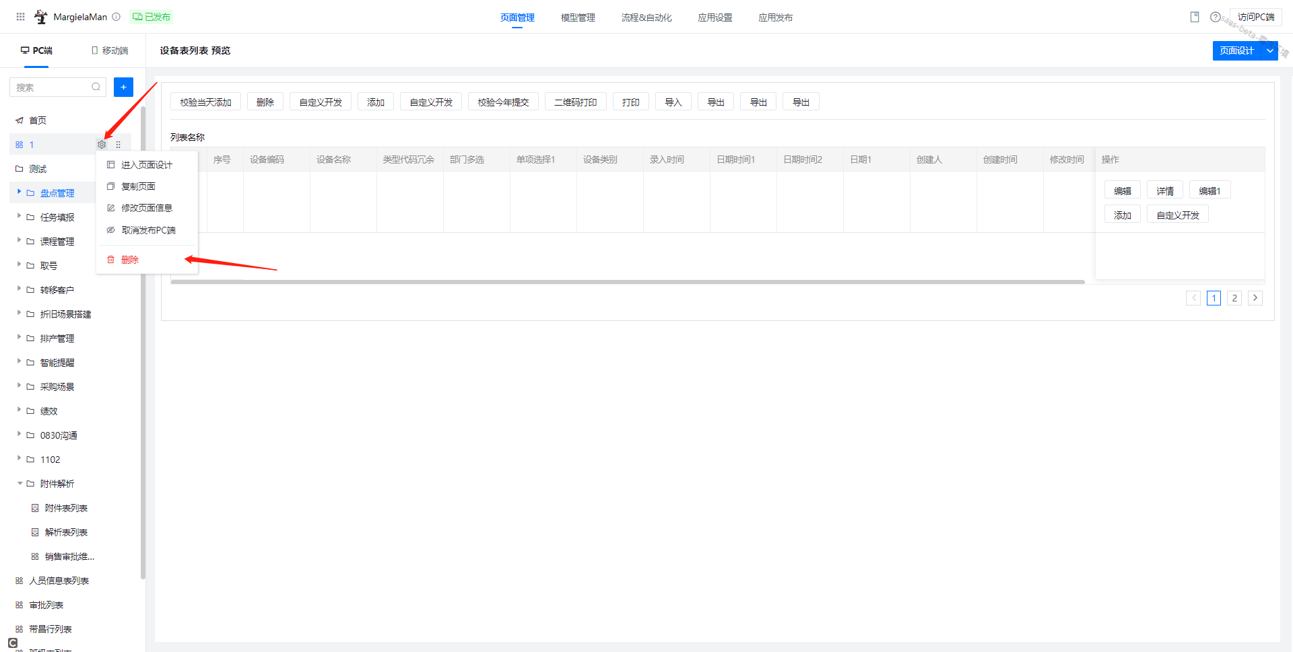Switch to 模型管理 tab
This screenshot has height=652, width=1293.
[x=578, y=17]
